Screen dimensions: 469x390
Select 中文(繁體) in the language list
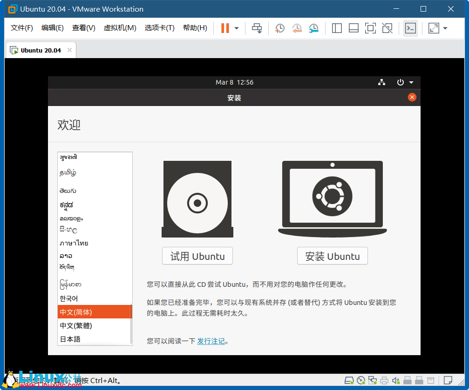click(x=77, y=325)
